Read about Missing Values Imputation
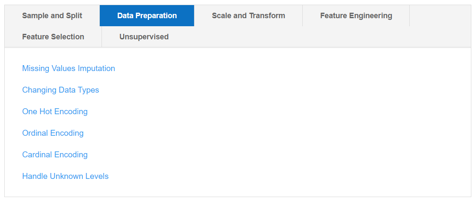Screen dimensions: 476x203 click(x=68, y=69)
